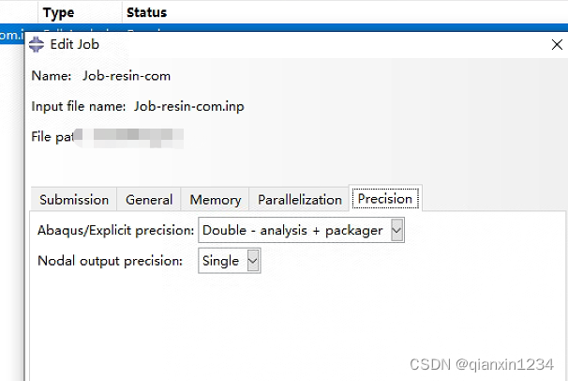Select the highlighted job row behind dialog

[x=11, y=35]
